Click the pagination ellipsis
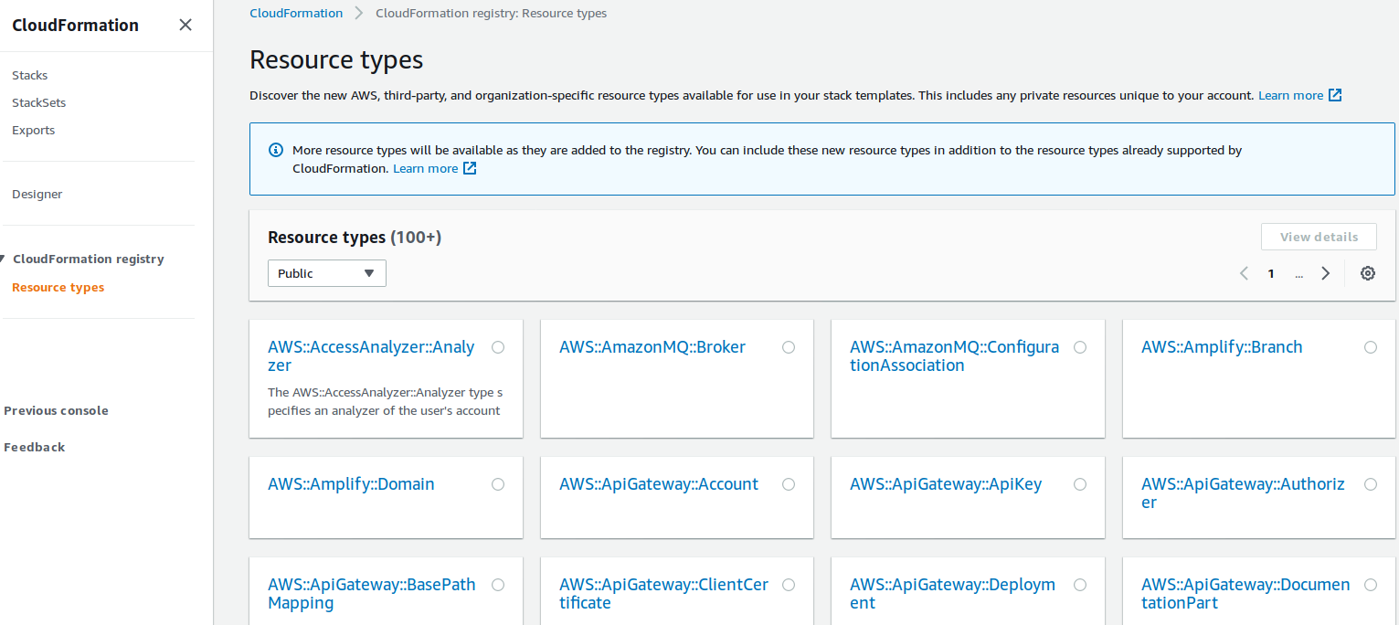 [1298, 273]
